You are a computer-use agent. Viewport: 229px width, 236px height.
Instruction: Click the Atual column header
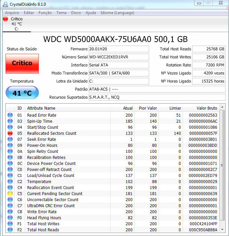pyautogui.click(x=122, y=108)
